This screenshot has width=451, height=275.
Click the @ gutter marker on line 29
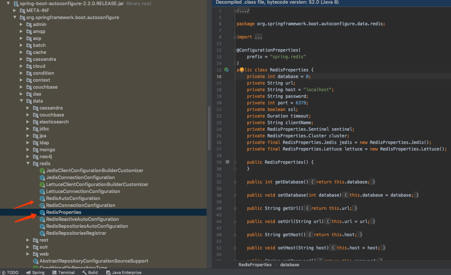227,161
